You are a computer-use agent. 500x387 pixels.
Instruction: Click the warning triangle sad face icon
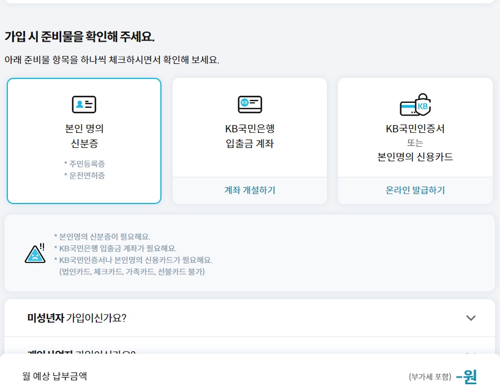pyautogui.click(x=35, y=254)
